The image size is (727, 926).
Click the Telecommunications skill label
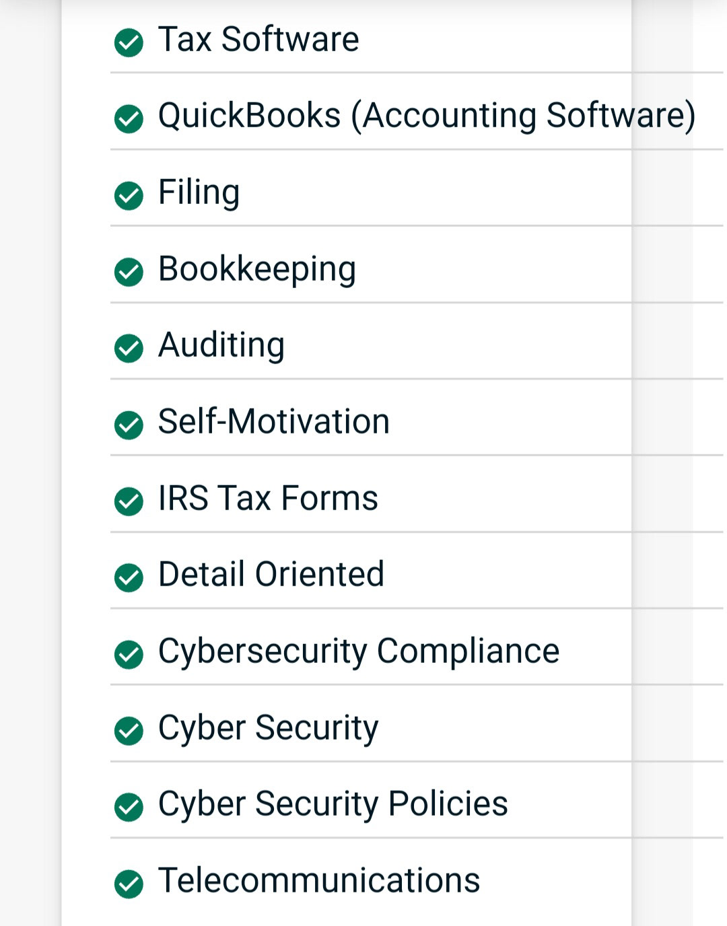pos(319,880)
